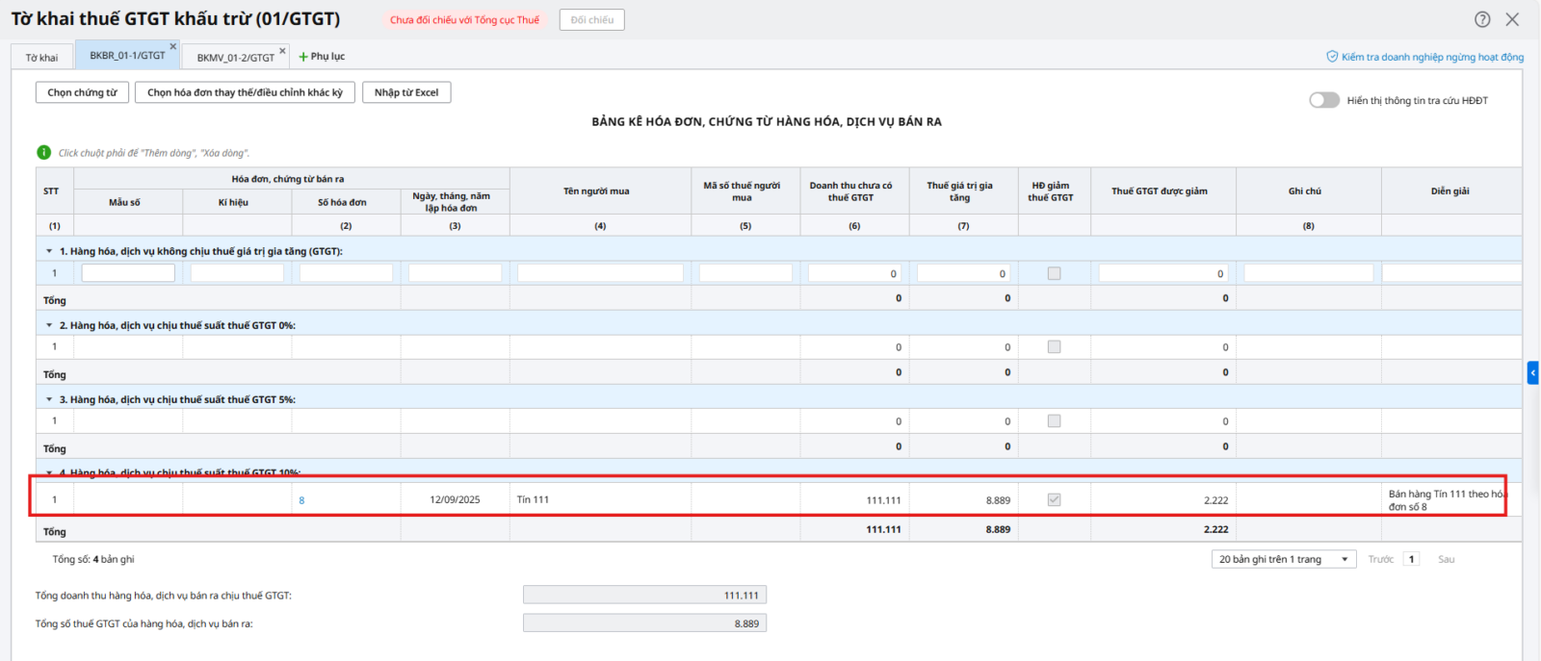
Task: Expand the blue side panel arrow at right edge
Action: (1532, 372)
